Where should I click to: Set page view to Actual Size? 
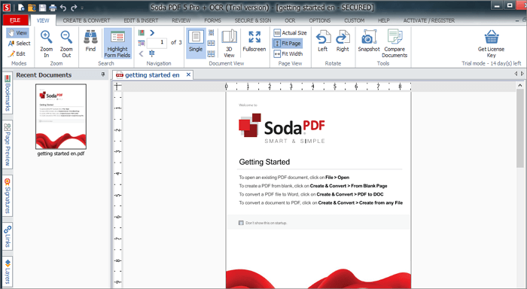coord(290,32)
